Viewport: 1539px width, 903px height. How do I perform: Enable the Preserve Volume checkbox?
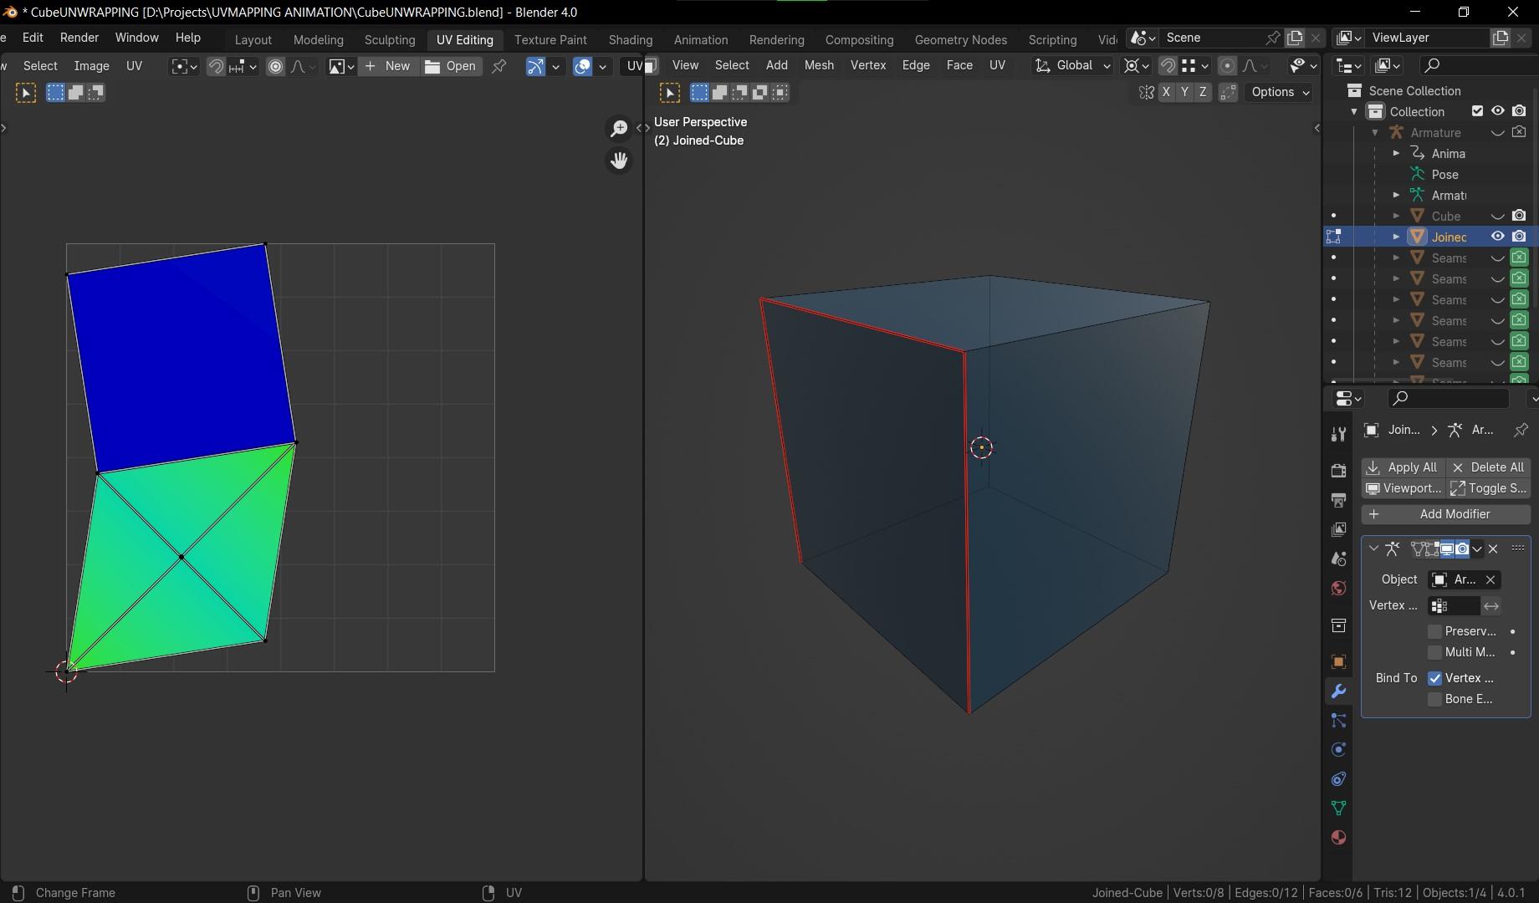pos(1435,631)
